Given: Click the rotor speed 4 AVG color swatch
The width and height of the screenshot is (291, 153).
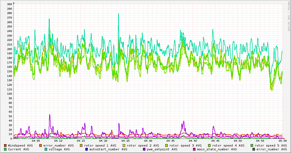Looking at the screenshot, I should click(x=209, y=145).
